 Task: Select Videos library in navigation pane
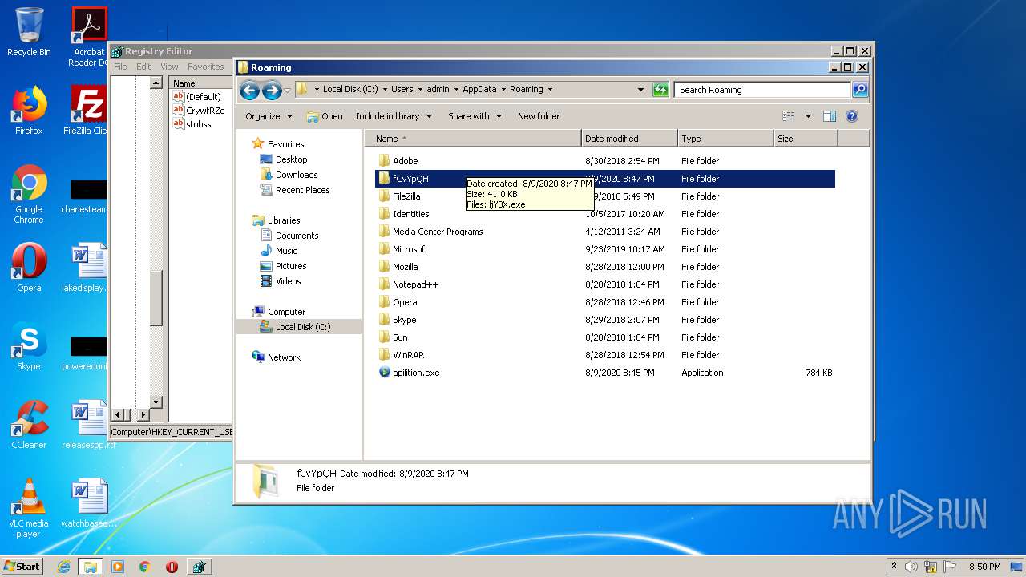[x=288, y=281]
